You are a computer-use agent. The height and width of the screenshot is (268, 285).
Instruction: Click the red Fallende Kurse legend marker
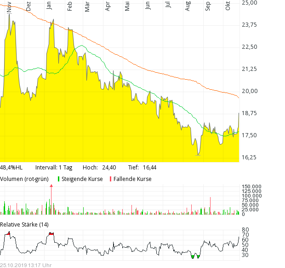(x=110, y=179)
